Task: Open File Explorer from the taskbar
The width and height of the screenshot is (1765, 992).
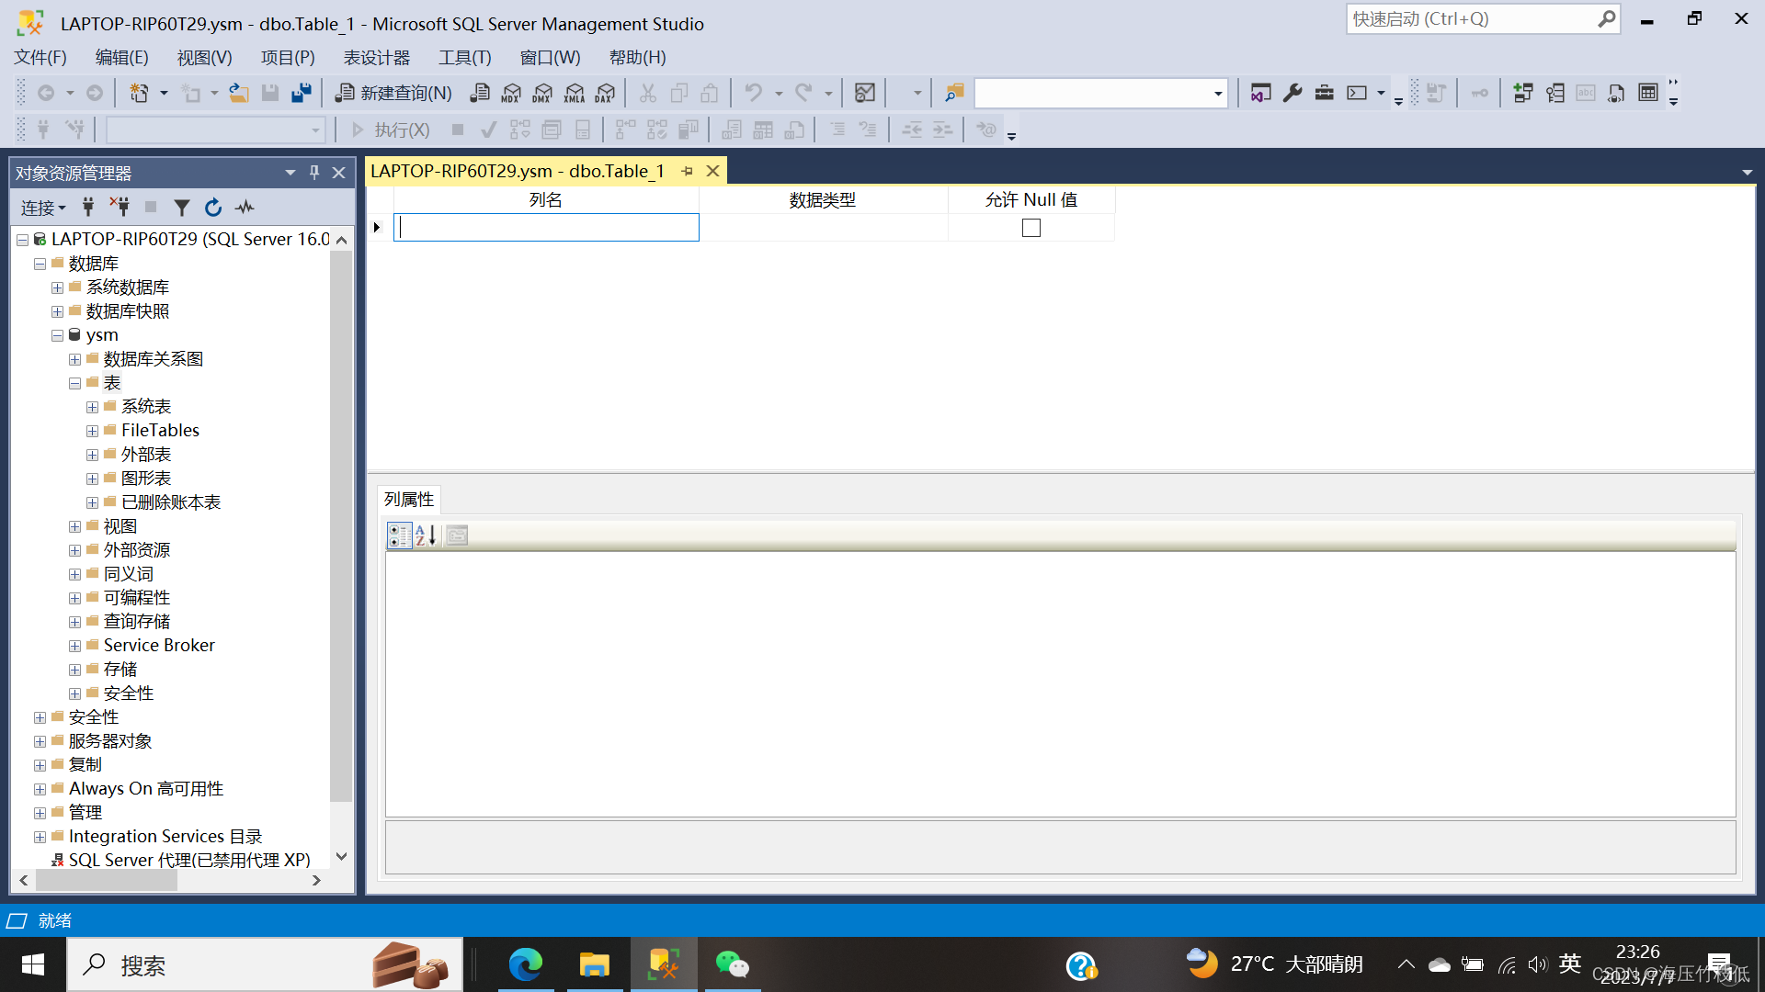Action: 594,964
